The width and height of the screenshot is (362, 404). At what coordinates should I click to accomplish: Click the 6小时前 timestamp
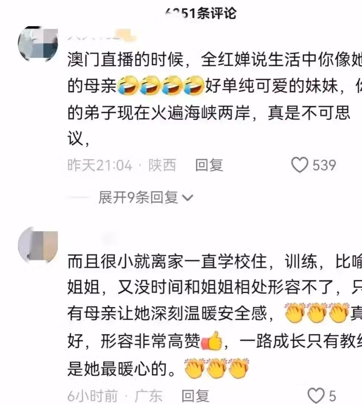[x=92, y=396]
